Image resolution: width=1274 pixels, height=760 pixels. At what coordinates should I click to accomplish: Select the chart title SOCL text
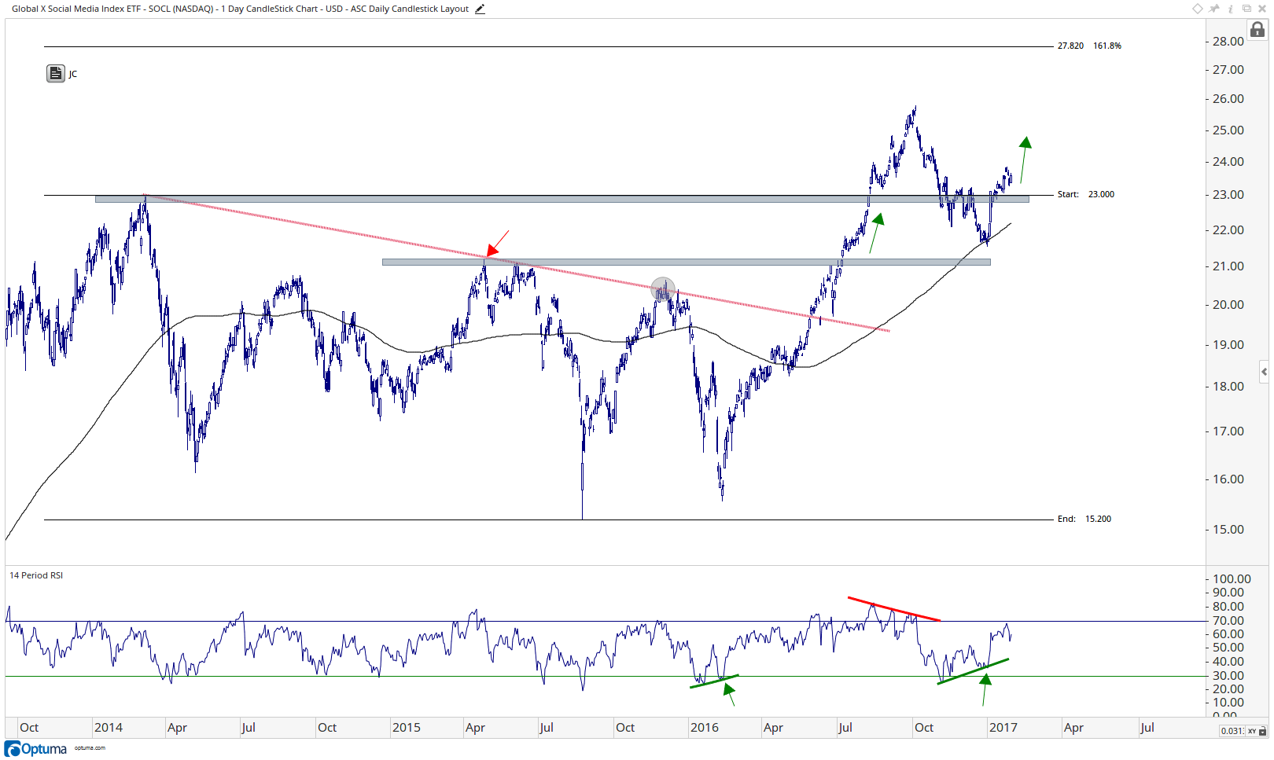[241, 9]
